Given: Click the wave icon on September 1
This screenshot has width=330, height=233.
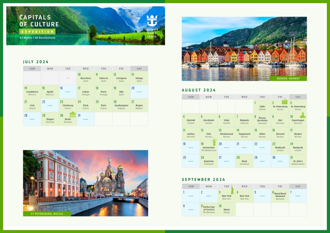Looking at the screenshot, I should tap(191, 196).
